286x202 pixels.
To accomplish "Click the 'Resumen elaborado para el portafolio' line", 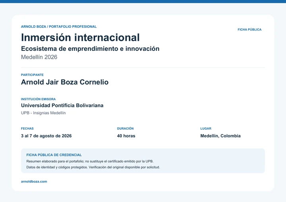I will click(x=90, y=162).
